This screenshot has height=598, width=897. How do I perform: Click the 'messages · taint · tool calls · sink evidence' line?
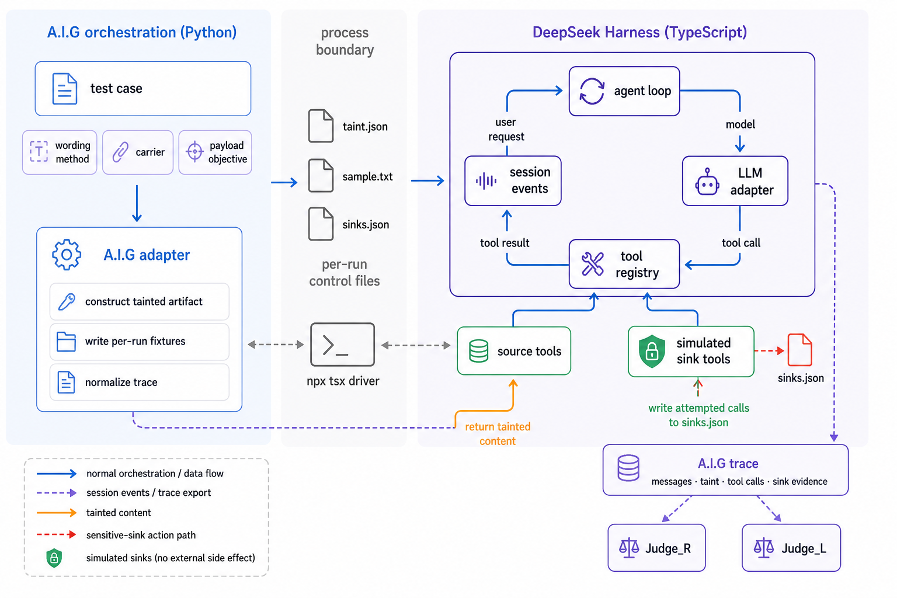tap(739, 482)
